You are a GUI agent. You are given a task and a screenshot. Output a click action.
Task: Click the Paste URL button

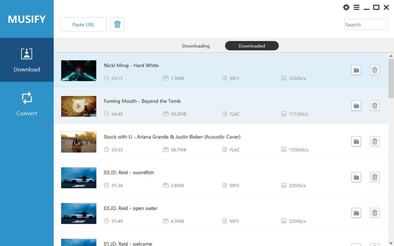pyautogui.click(x=83, y=24)
